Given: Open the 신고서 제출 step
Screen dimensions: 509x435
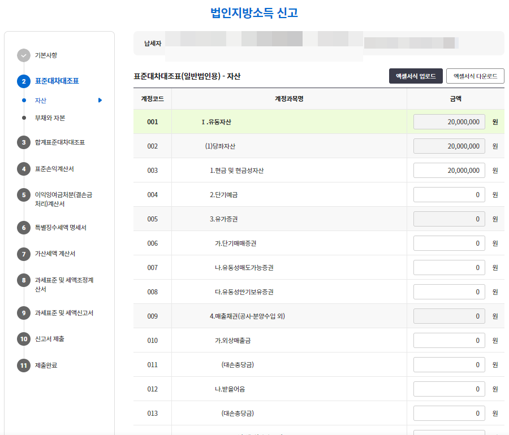Looking at the screenshot, I should (48, 338).
